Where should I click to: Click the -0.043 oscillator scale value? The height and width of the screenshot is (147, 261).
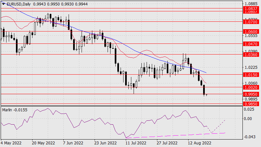[249, 137]
